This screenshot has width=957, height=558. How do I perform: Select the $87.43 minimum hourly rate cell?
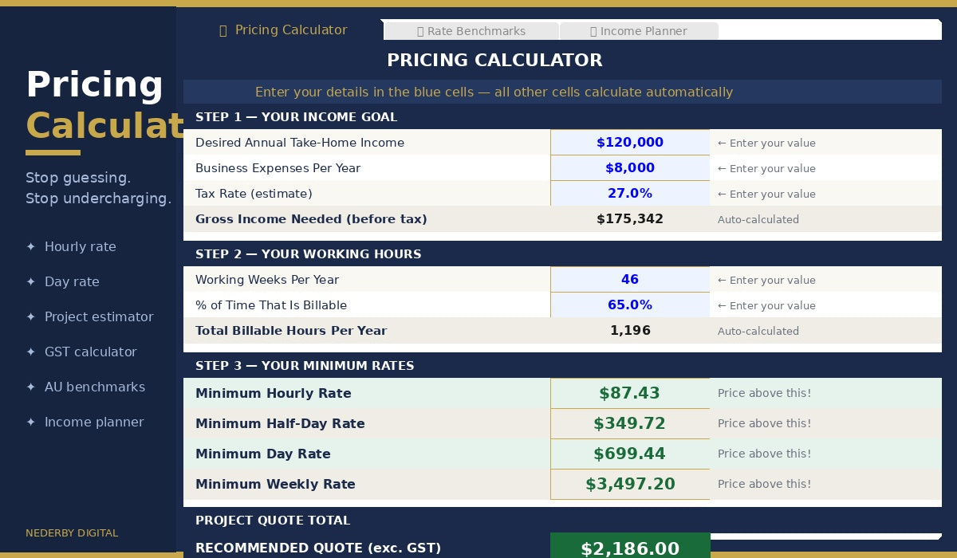tap(630, 394)
